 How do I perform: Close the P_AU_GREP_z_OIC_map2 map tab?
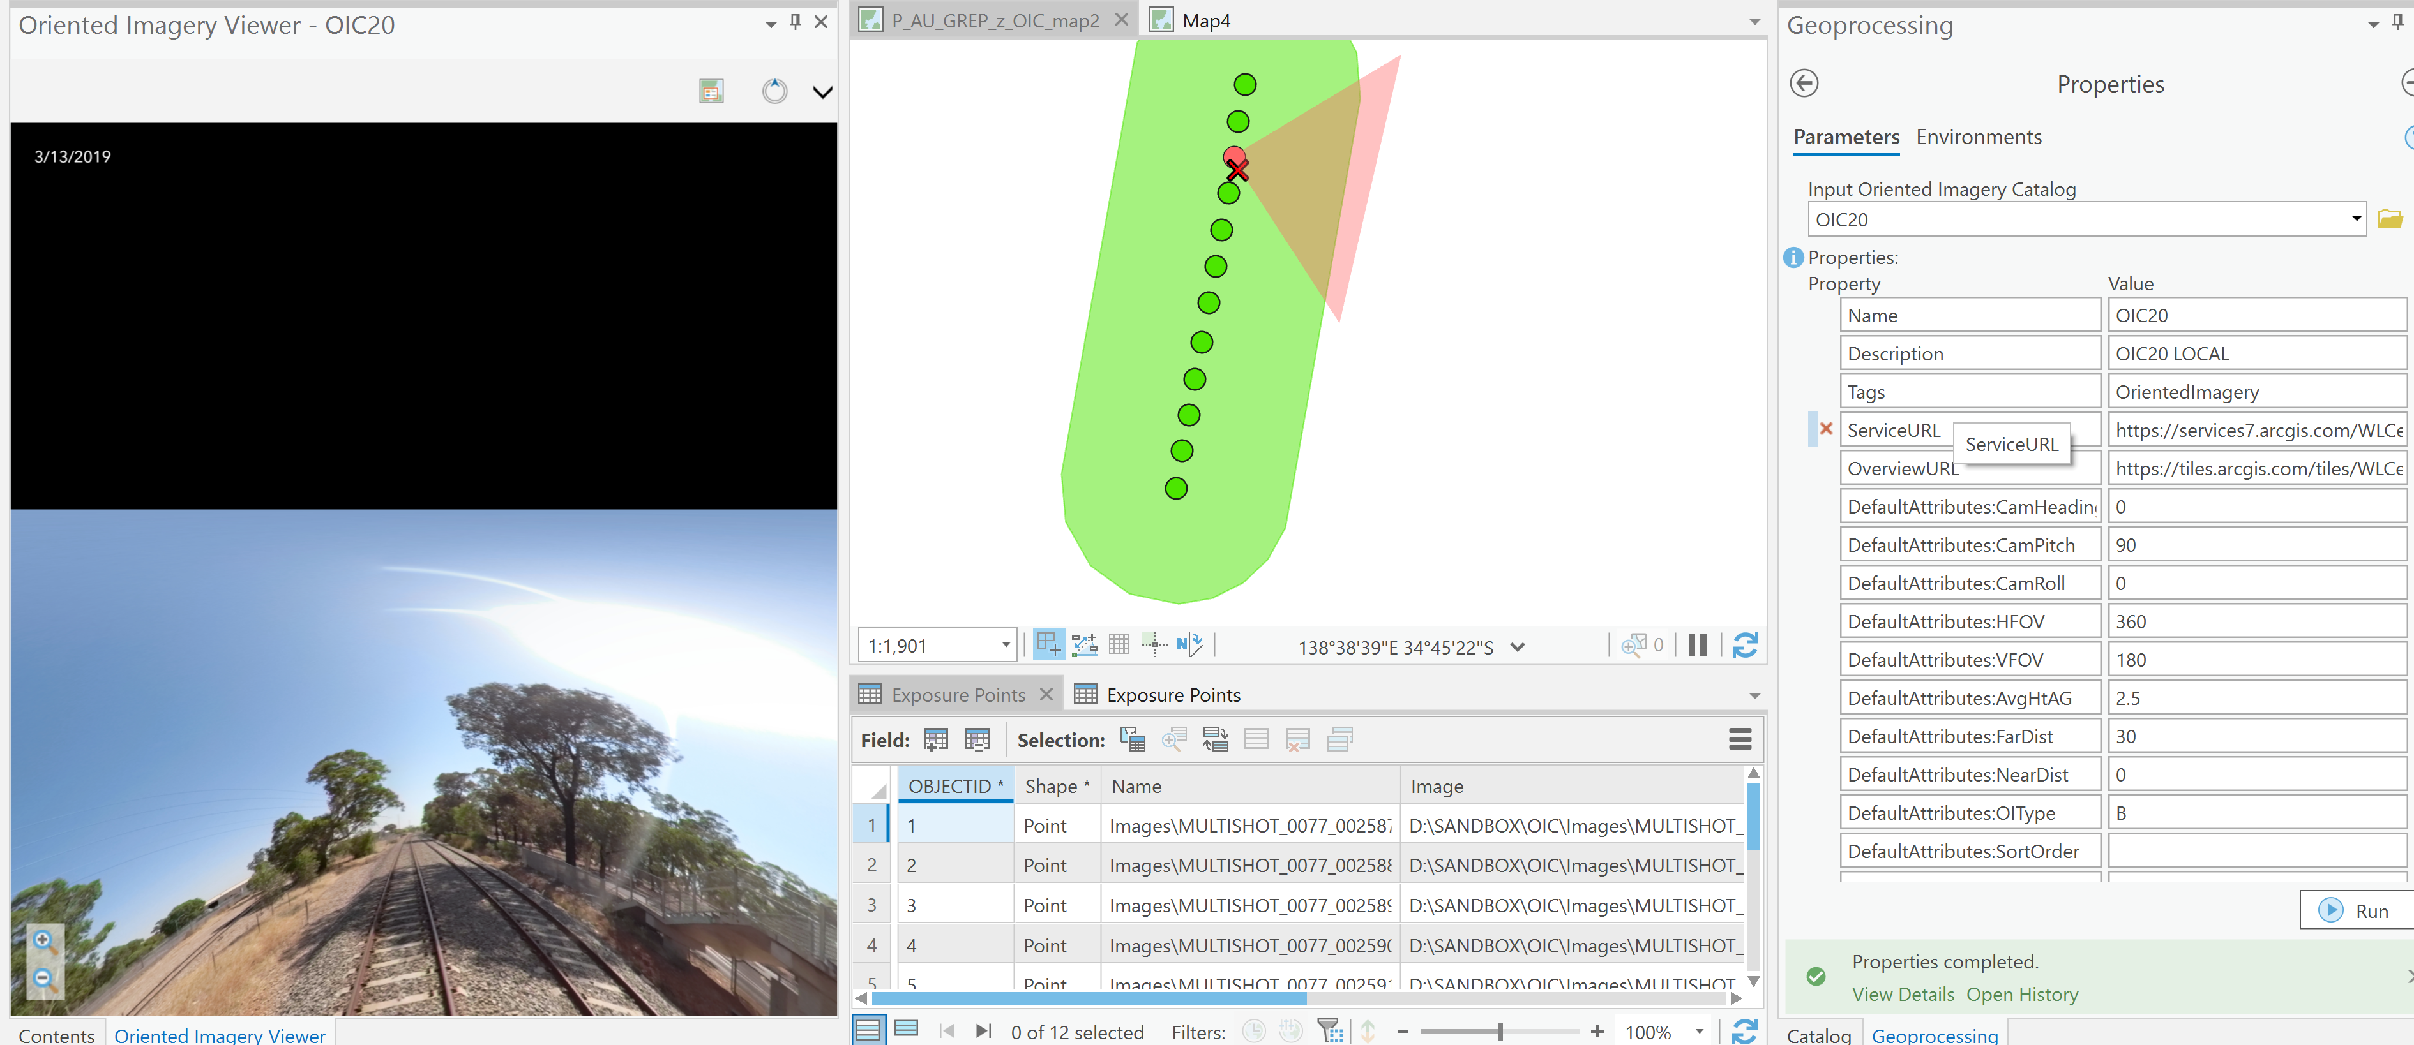pyautogui.click(x=1120, y=20)
